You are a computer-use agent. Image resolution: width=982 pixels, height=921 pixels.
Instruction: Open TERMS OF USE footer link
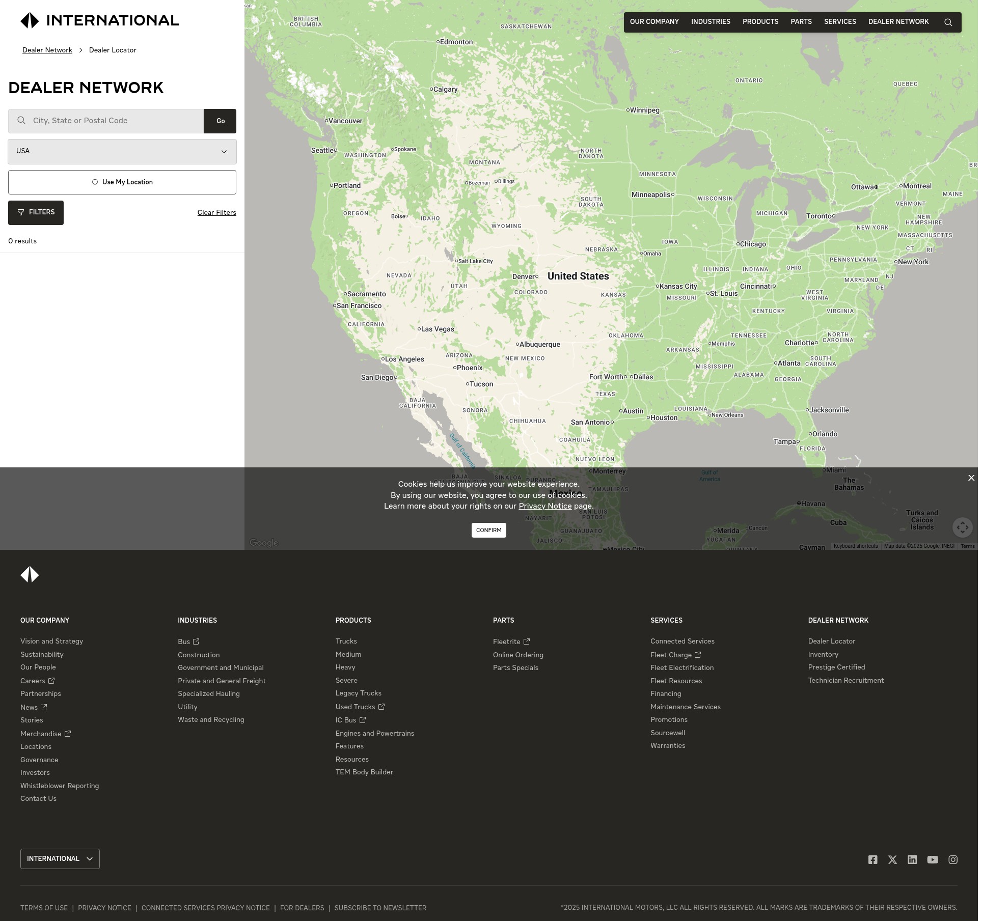coord(44,908)
